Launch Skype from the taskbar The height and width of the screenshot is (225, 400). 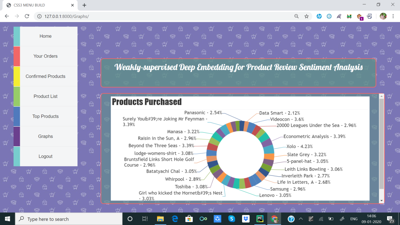(232, 219)
